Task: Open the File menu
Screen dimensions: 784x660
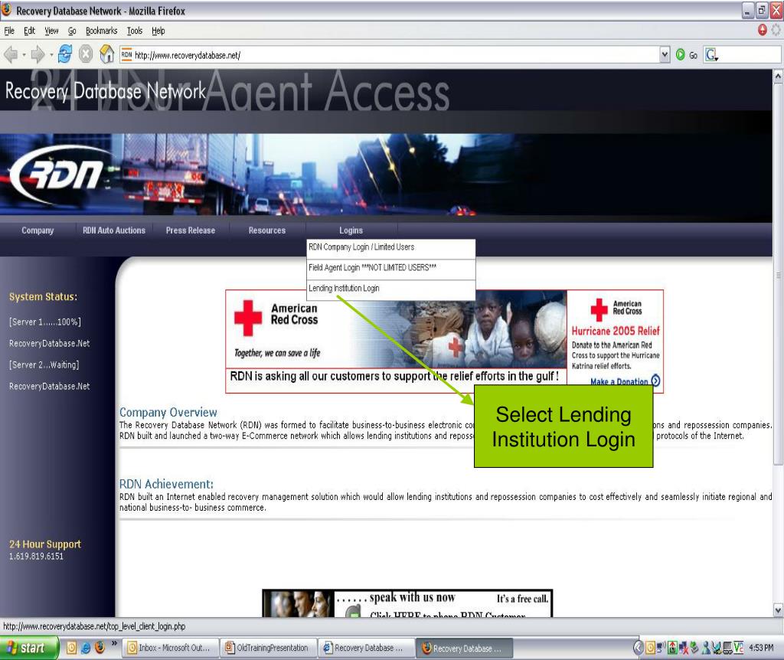Action: pos(9,31)
